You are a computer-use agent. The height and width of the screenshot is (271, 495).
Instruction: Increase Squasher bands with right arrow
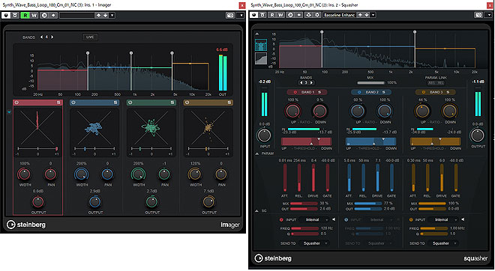(x=311, y=82)
